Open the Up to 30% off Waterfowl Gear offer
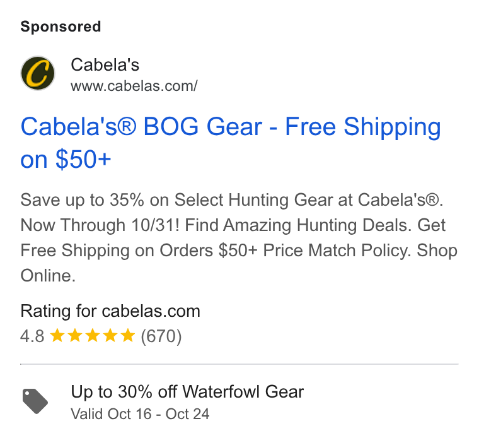Viewport: 479px width, 438px height. 187,392
